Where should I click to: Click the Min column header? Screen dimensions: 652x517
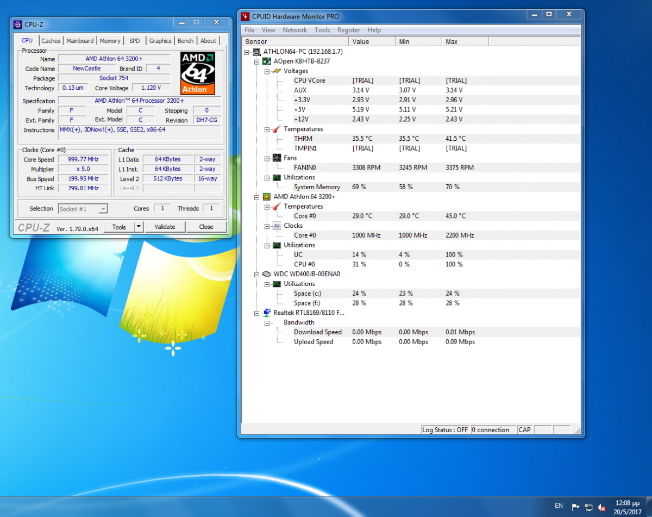(x=419, y=41)
